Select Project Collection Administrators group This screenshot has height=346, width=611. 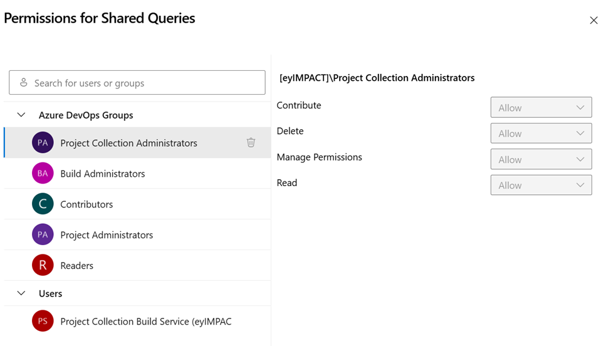[x=137, y=143]
